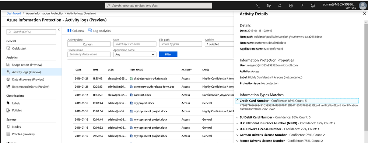Click the search by path field
The image size is (368, 143).
coord(181,44)
